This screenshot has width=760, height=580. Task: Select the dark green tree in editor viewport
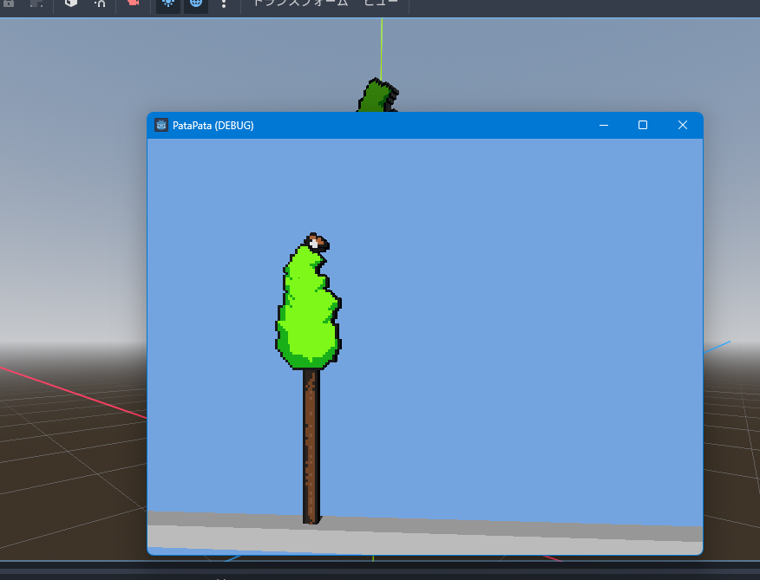(376, 97)
